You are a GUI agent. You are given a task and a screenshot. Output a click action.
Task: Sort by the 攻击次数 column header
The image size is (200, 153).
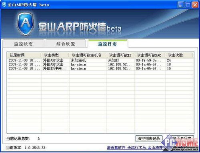pyautogui.click(x=179, y=55)
